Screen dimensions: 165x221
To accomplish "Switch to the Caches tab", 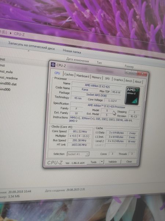I will pyautogui.click(x=69, y=74).
